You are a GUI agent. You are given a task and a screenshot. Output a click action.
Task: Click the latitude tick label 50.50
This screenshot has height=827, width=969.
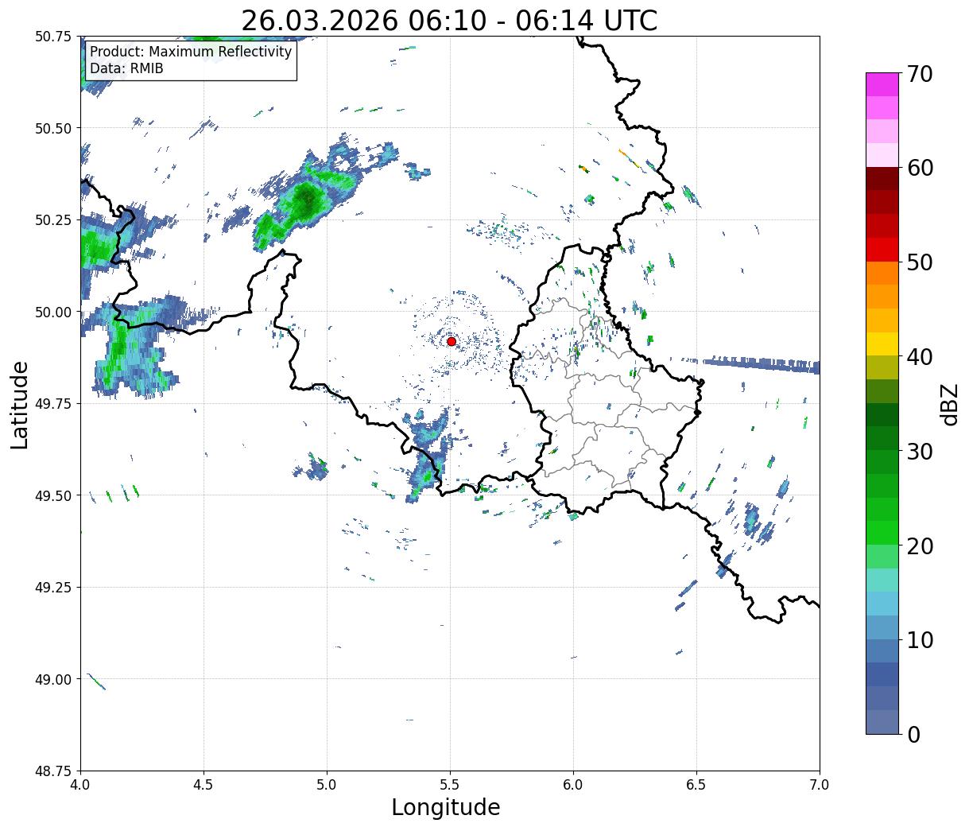pyautogui.click(x=53, y=128)
